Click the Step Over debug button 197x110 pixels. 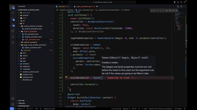pyautogui.click(x=157, y=11)
